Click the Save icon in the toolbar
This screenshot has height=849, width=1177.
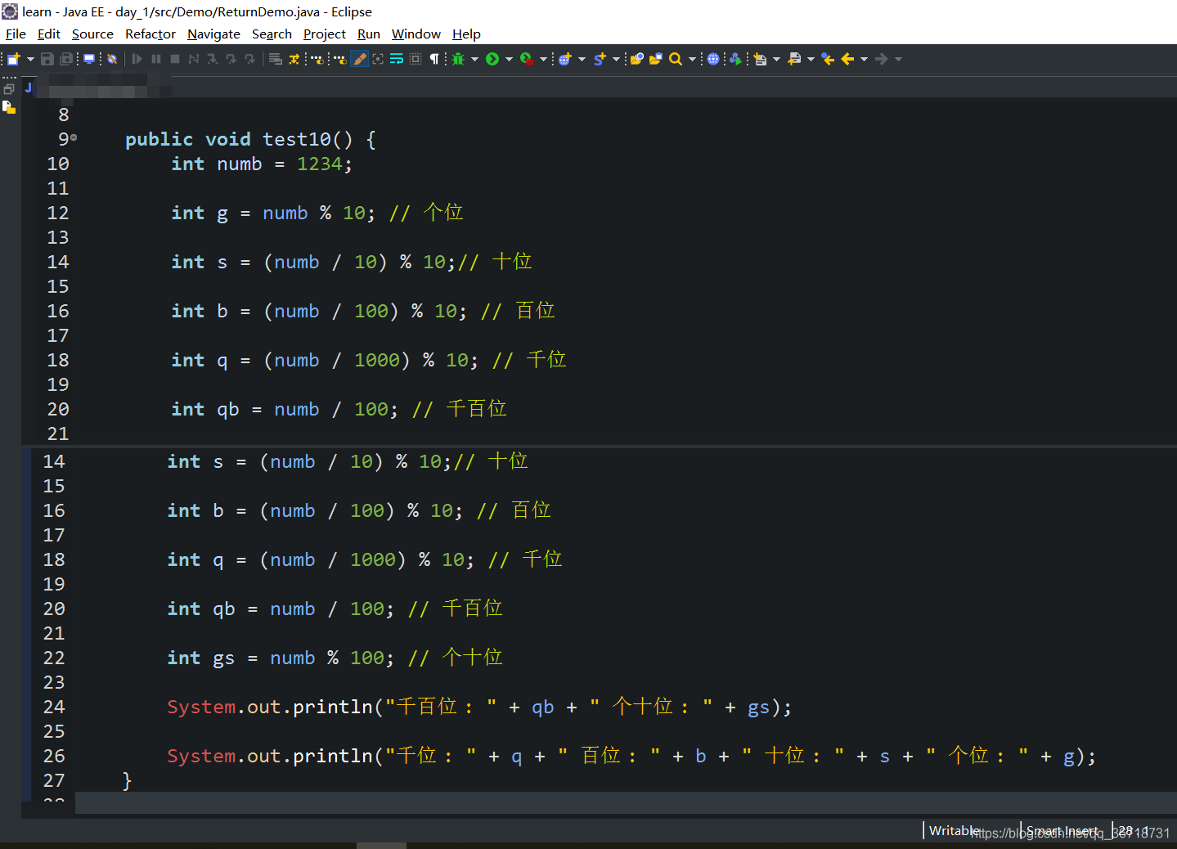pos(47,59)
